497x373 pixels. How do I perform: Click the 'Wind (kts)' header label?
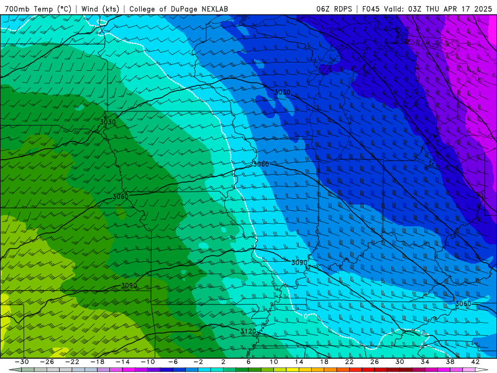click(100, 9)
